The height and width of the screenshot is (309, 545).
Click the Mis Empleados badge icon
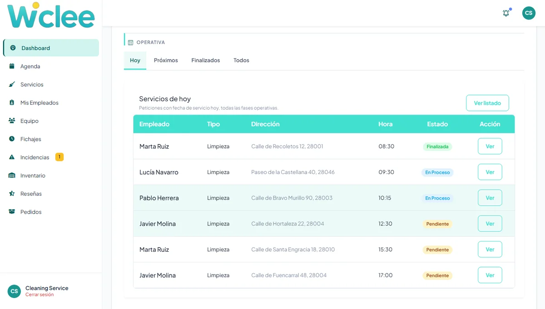point(12,102)
